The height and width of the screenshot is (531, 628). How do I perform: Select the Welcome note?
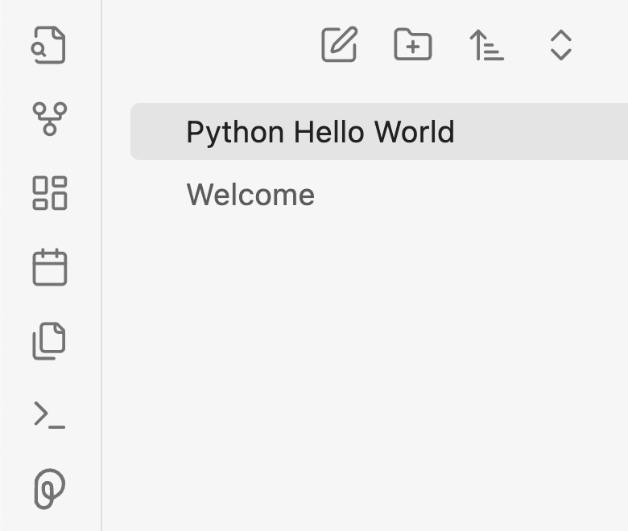point(250,195)
